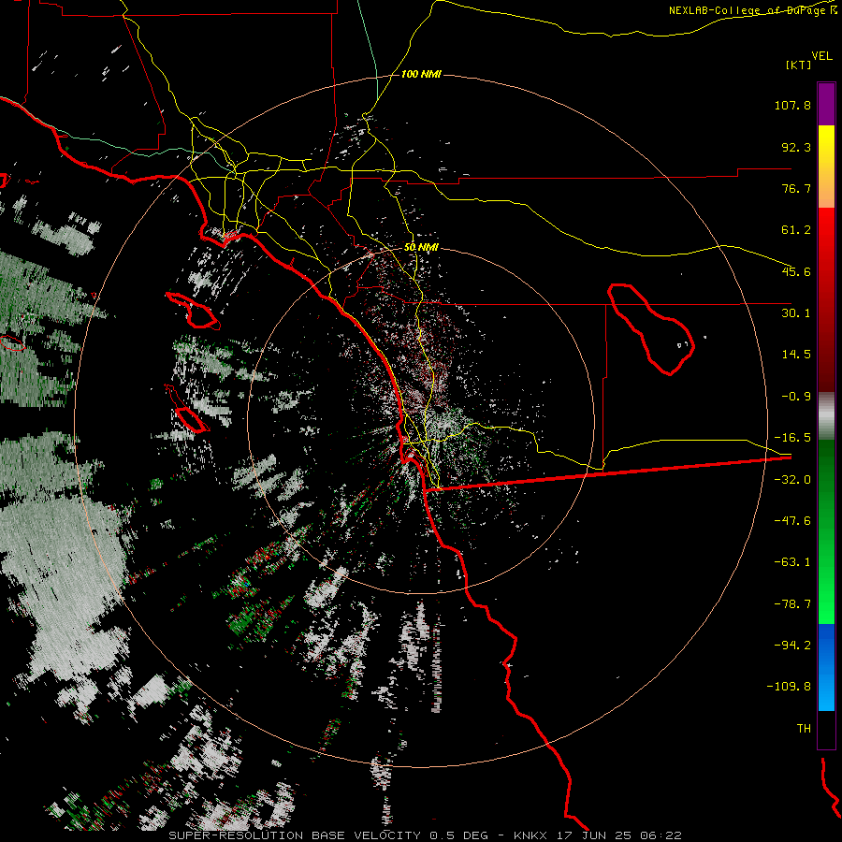Click the green color bar segment
This screenshot has width=842, height=842.
[x=826, y=531]
